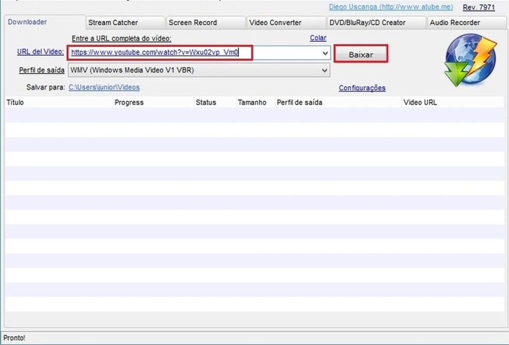Click the Perfil de saída label
This screenshot has width=509, height=345.
(x=41, y=70)
